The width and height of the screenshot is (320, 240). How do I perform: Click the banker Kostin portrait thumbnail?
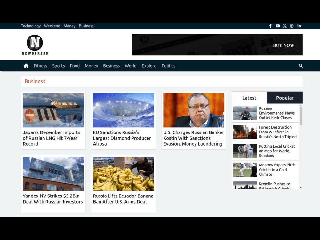194,110
